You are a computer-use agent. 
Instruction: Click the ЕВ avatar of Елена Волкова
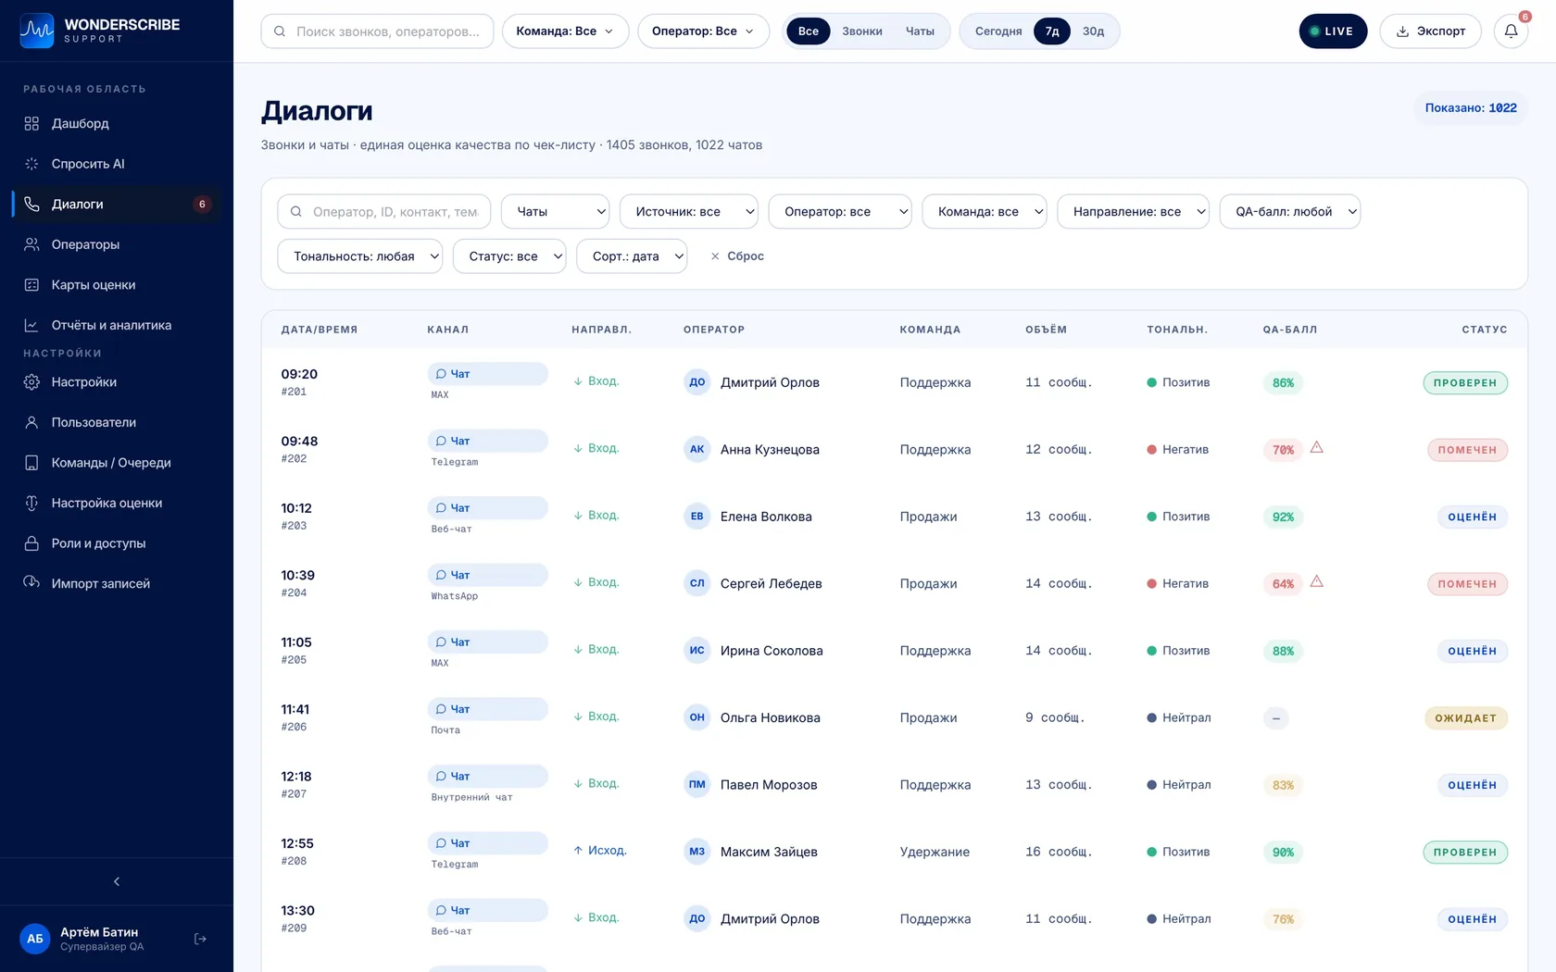(696, 517)
